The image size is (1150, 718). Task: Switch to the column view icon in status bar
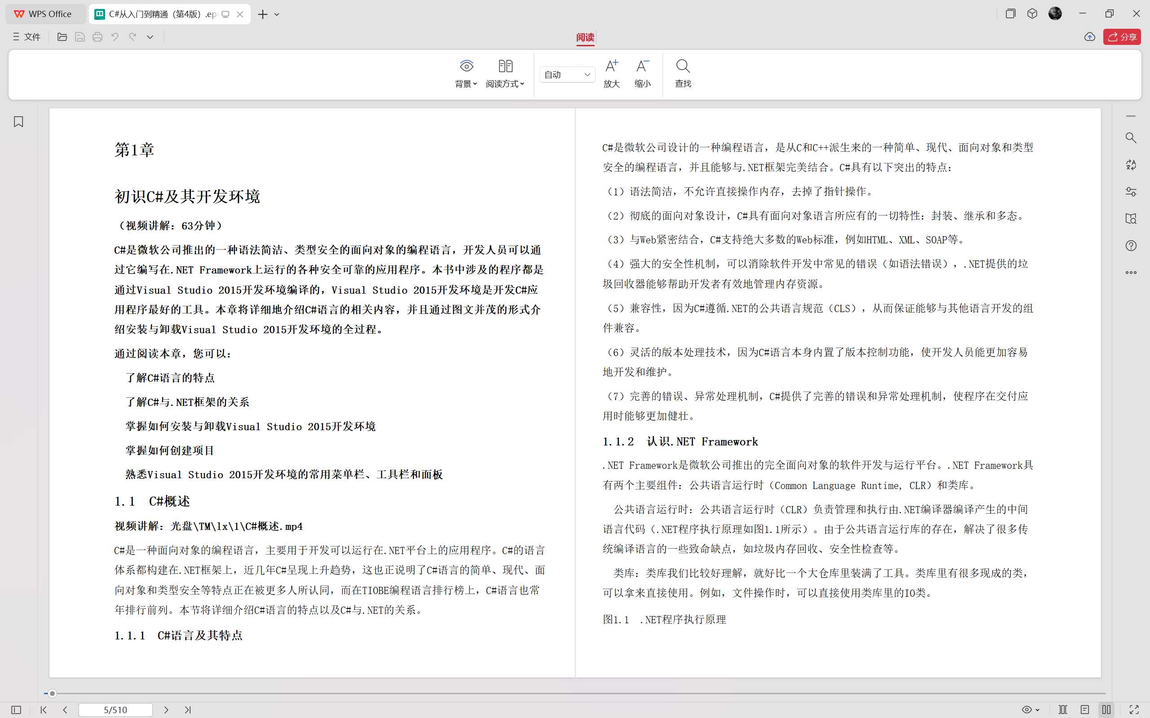(1063, 709)
